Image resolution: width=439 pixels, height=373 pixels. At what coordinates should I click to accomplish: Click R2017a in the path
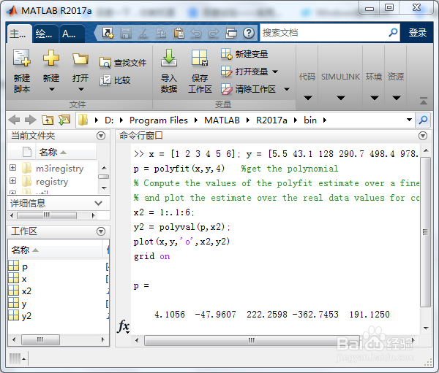[271, 120]
